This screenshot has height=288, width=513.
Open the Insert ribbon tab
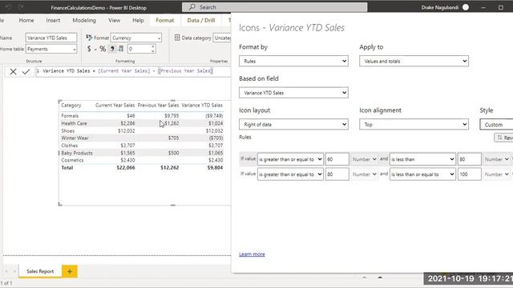pos(53,20)
